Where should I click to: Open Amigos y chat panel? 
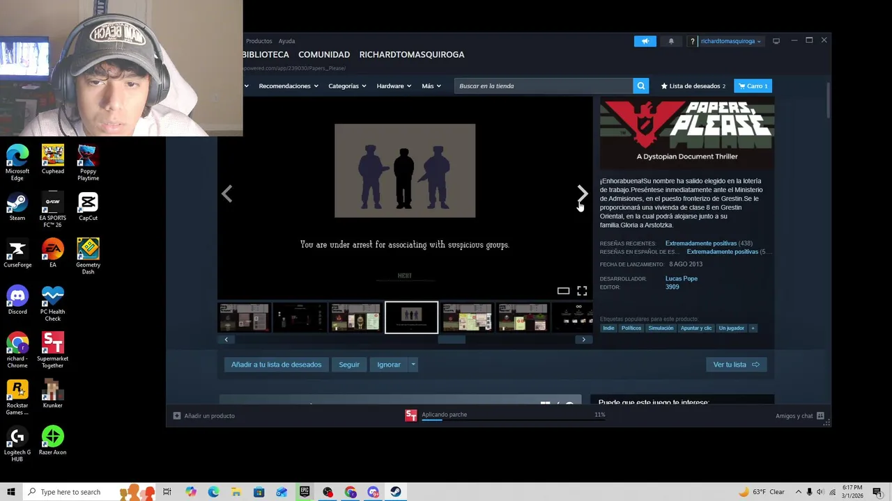click(x=800, y=416)
